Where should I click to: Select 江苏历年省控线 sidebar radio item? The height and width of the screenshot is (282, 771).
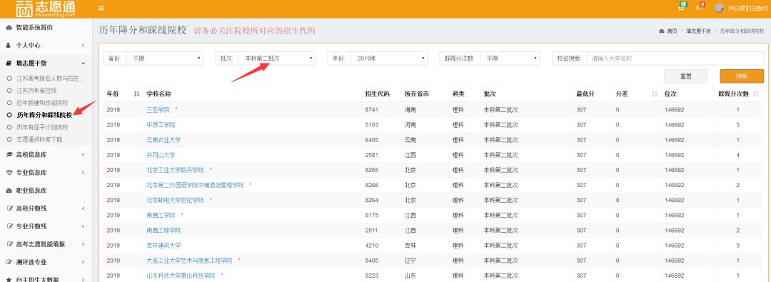click(x=32, y=91)
